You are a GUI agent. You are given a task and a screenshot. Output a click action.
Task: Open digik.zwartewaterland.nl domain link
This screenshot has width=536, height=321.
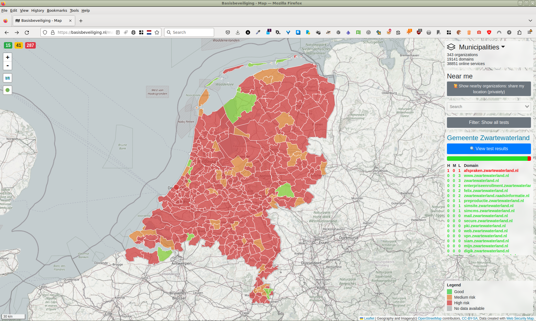point(486,251)
